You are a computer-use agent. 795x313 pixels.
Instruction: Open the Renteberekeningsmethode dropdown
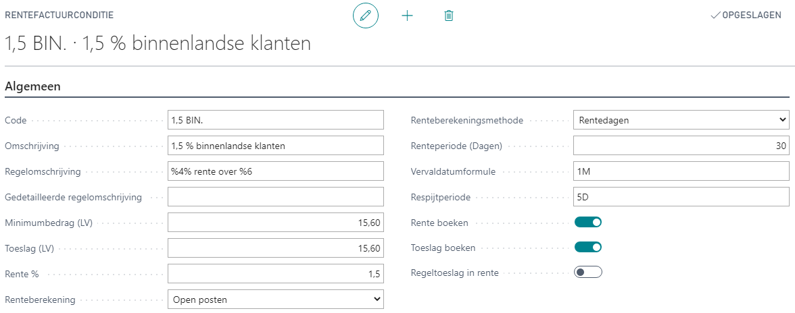click(x=681, y=120)
